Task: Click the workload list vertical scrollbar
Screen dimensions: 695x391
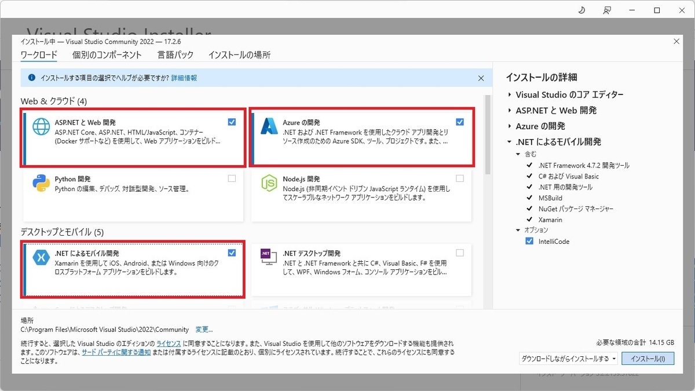Action: pyautogui.click(x=487, y=134)
